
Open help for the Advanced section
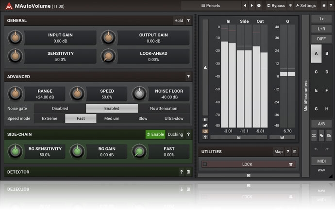[188, 77]
